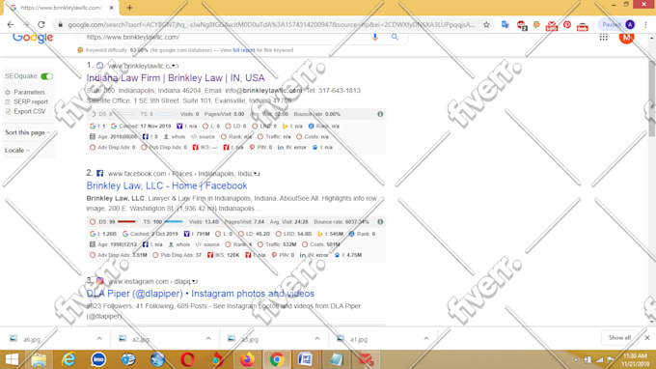Screen dimensions: 656x369
Task: Open SEOquake Parameters
Action: point(29,92)
